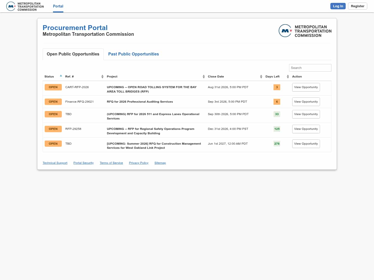Screen dimensions: 374x280
Task: Open the Technical Support link
Action: pos(55,163)
